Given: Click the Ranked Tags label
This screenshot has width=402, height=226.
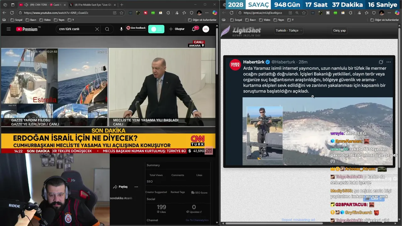Looking at the screenshot, I should [x=177, y=192].
